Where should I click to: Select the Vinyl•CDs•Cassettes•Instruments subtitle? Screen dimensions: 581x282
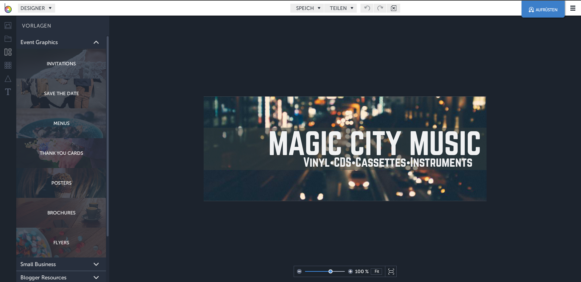tap(388, 162)
